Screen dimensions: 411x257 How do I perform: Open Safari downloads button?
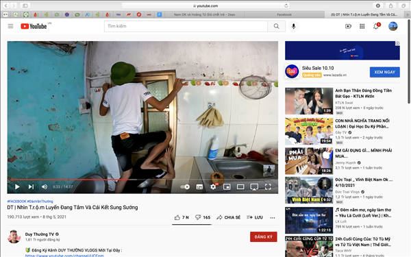point(377,5)
